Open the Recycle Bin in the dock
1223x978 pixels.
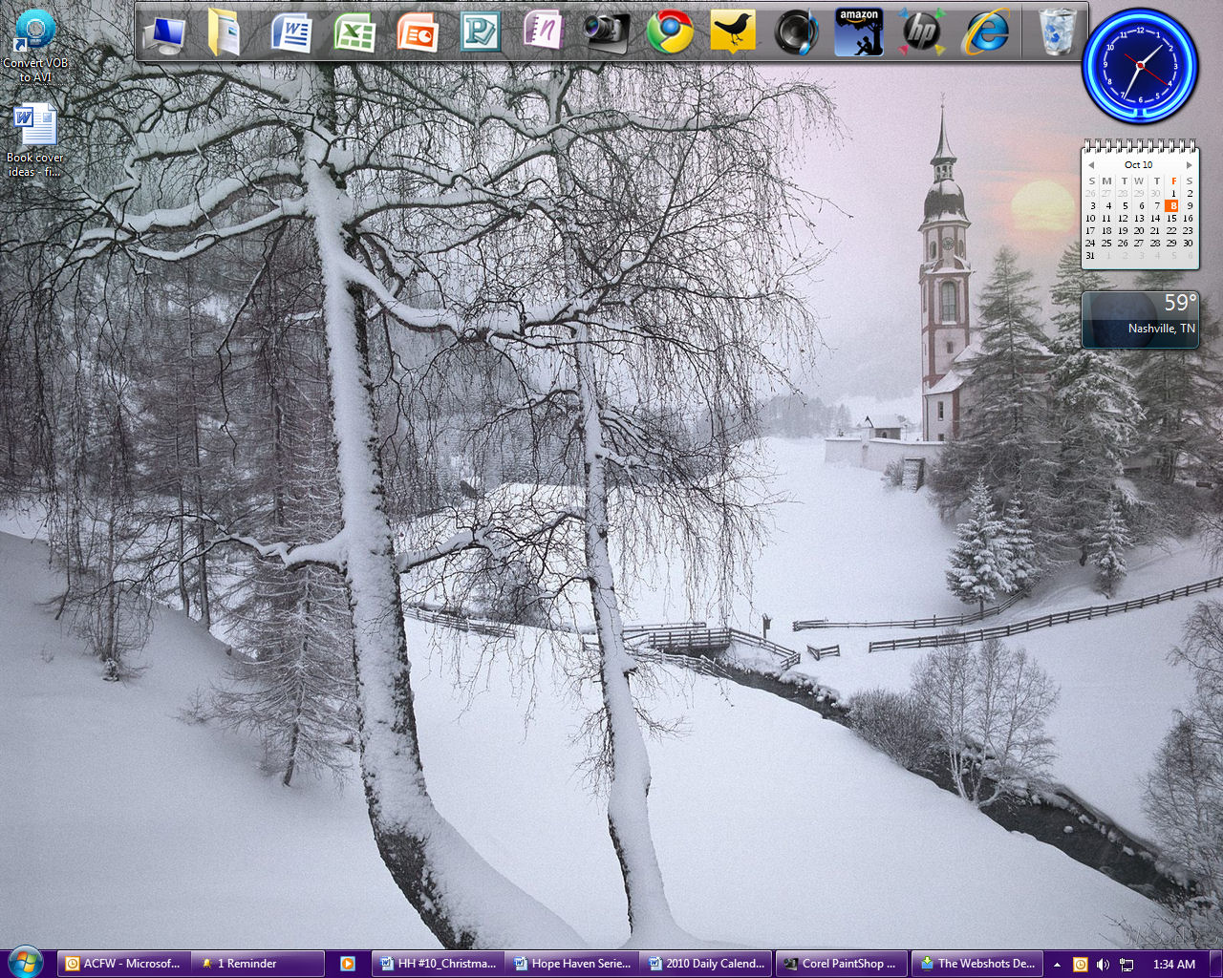click(1057, 33)
